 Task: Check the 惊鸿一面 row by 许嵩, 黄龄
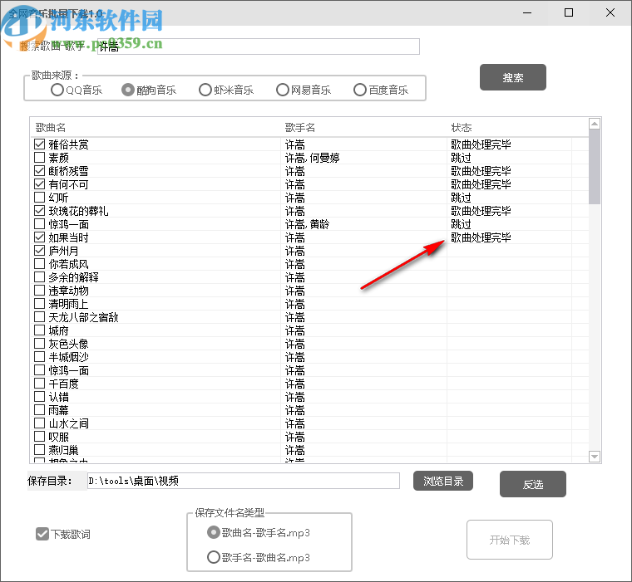click(40, 224)
